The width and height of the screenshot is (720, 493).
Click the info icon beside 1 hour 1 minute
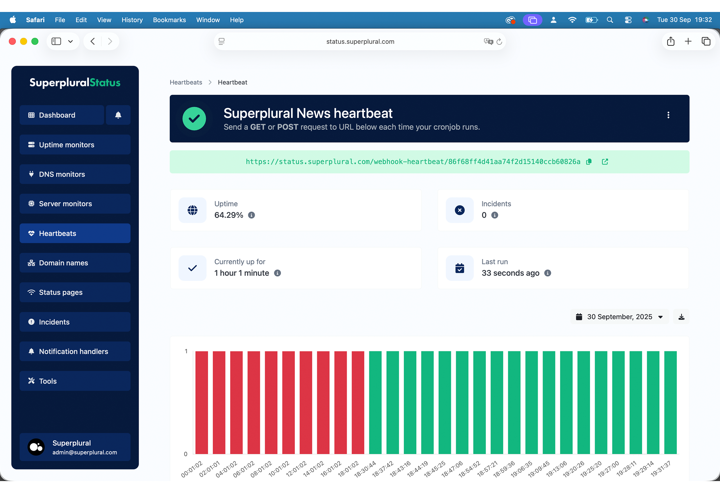(x=278, y=273)
